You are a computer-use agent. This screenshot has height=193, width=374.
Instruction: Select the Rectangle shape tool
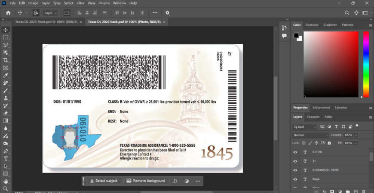pos(6,174)
